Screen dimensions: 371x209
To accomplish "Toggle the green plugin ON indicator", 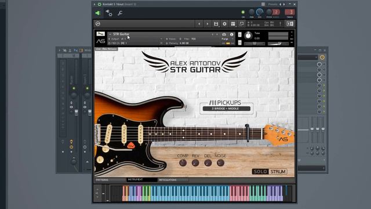I will click(x=243, y=12).
